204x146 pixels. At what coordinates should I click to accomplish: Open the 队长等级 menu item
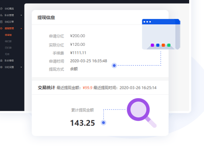(9, 61)
